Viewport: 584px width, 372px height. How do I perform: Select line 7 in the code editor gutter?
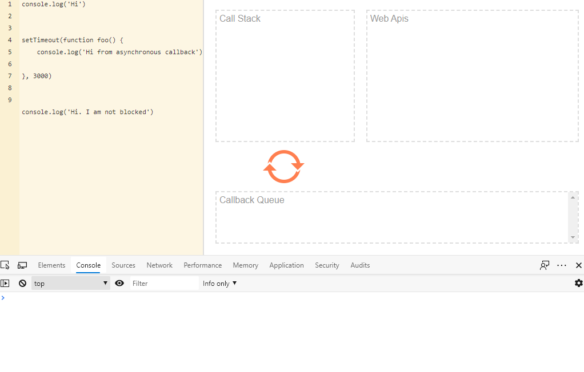coord(10,75)
